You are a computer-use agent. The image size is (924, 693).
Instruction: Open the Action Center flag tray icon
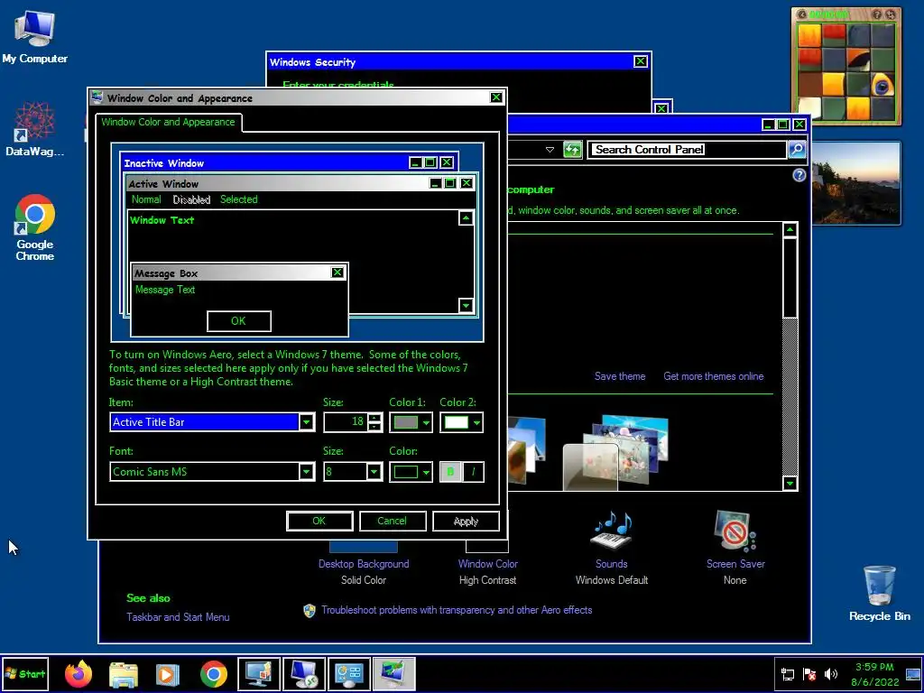pyautogui.click(x=809, y=674)
